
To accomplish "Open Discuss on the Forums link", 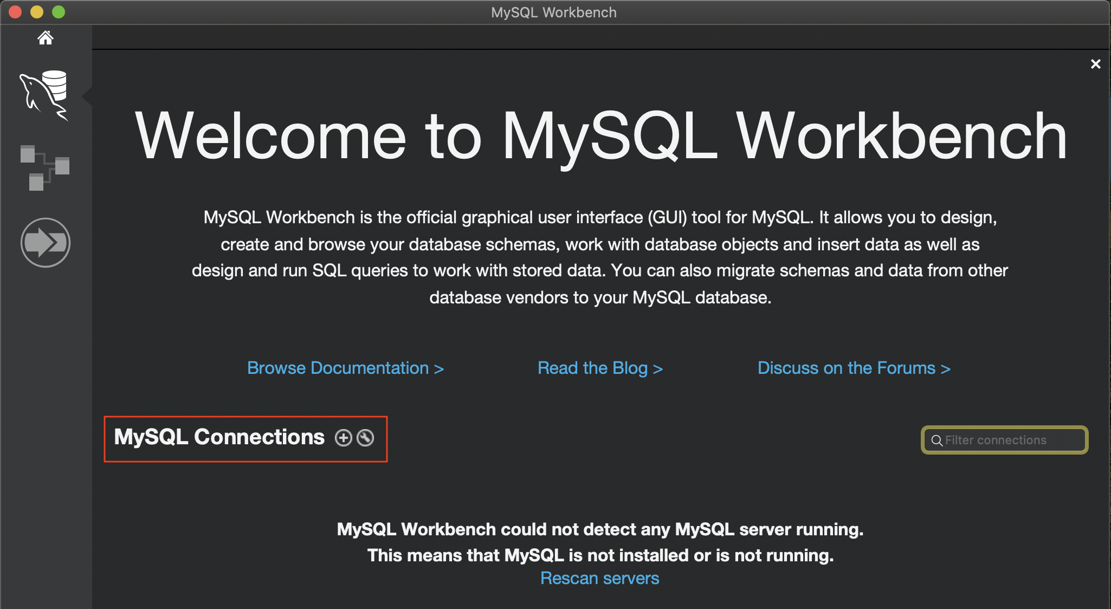I will coord(854,368).
